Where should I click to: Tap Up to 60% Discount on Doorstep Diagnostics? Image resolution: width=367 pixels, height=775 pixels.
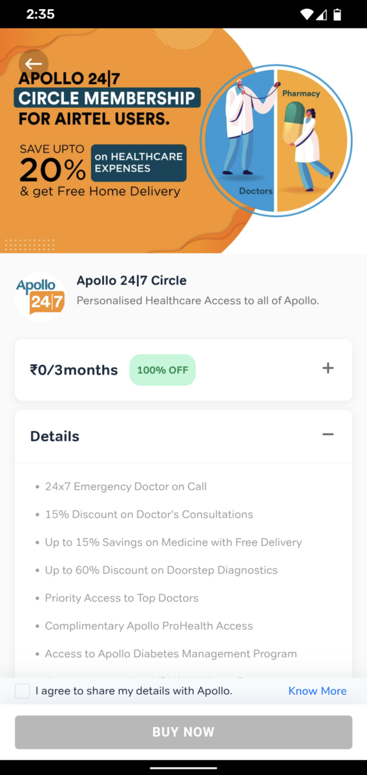click(161, 570)
